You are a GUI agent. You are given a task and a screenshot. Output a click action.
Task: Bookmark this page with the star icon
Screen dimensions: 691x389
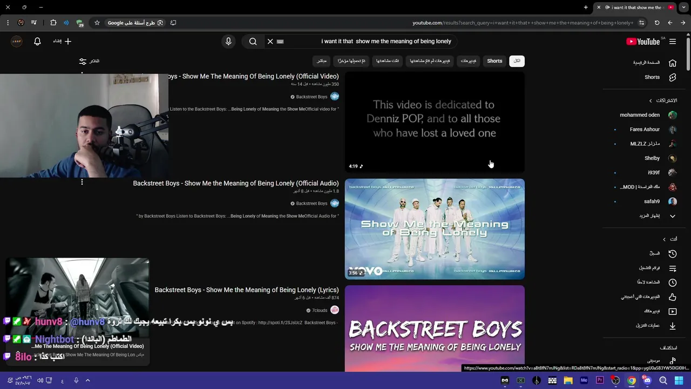[97, 23]
